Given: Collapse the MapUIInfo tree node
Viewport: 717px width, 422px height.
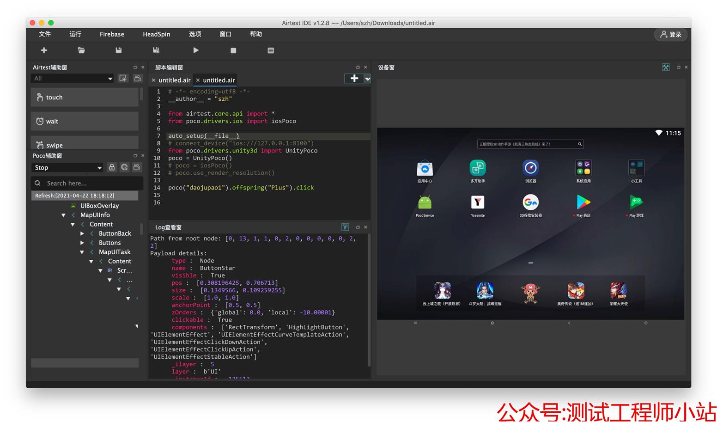Looking at the screenshot, I should [x=63, y=215].
